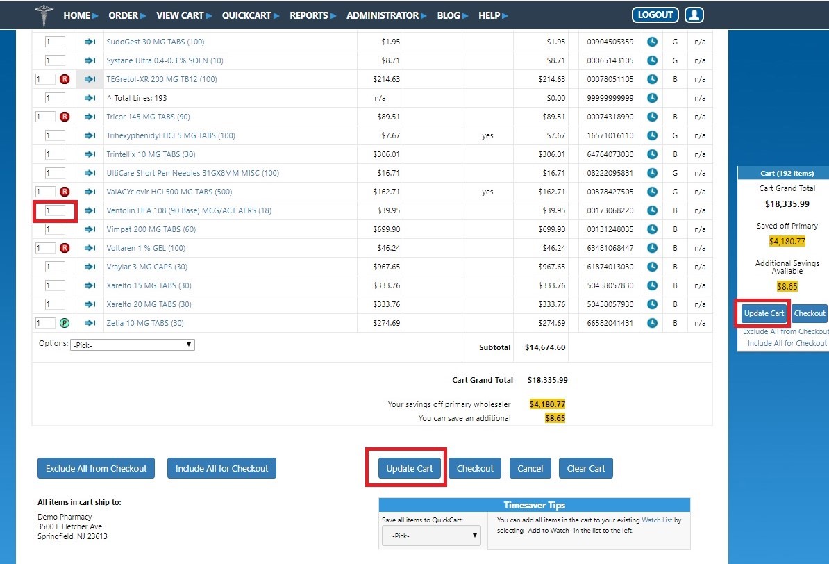Open clock history icon for Vraylar row
The height and width of the screenshot is (564, 829).
click(653, 267)
